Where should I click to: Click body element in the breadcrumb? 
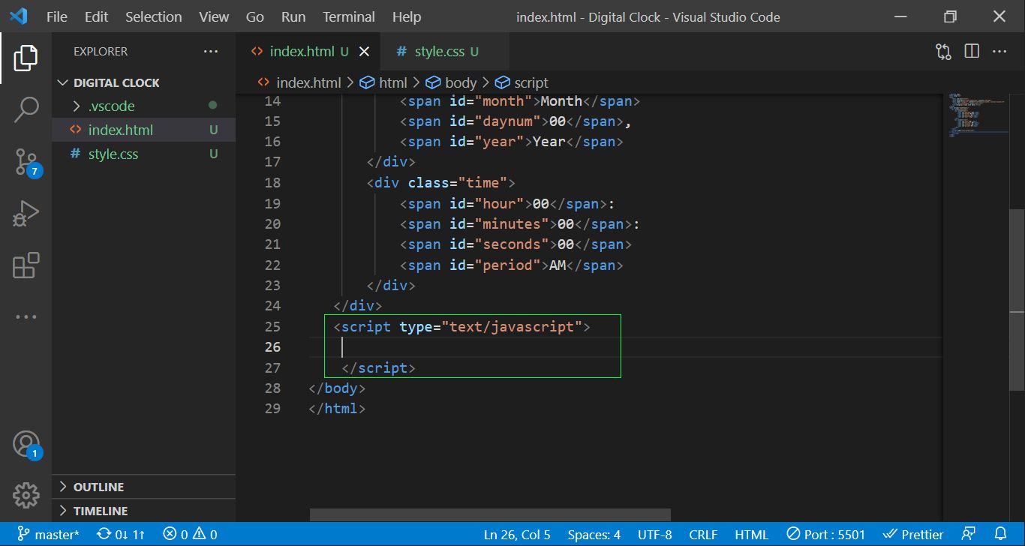pyautogui.click(x=452, y=82)
